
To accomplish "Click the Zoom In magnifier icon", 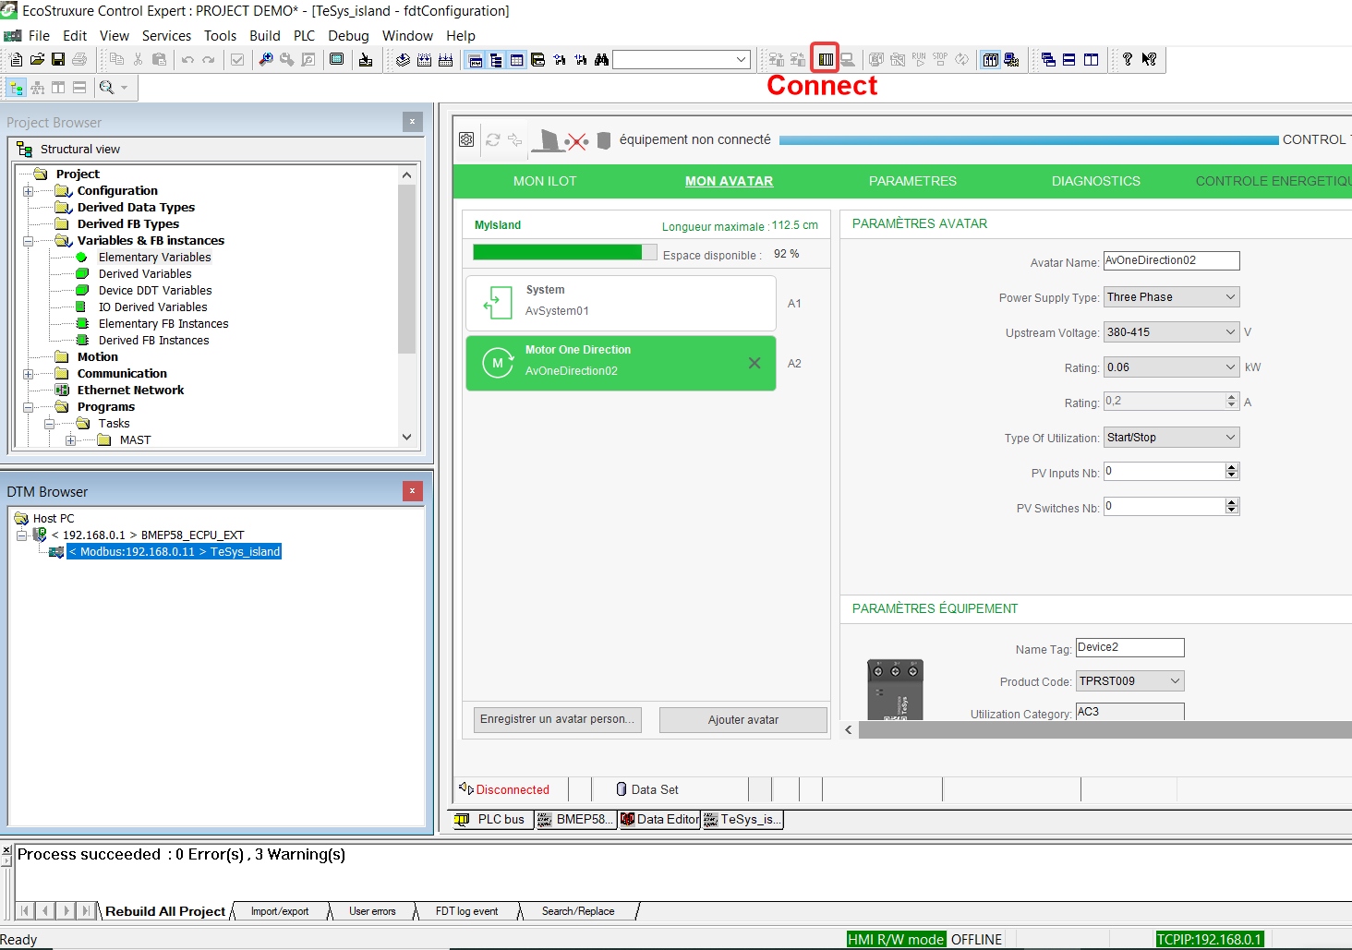I will pyautogui.click(x=266, y=59).
